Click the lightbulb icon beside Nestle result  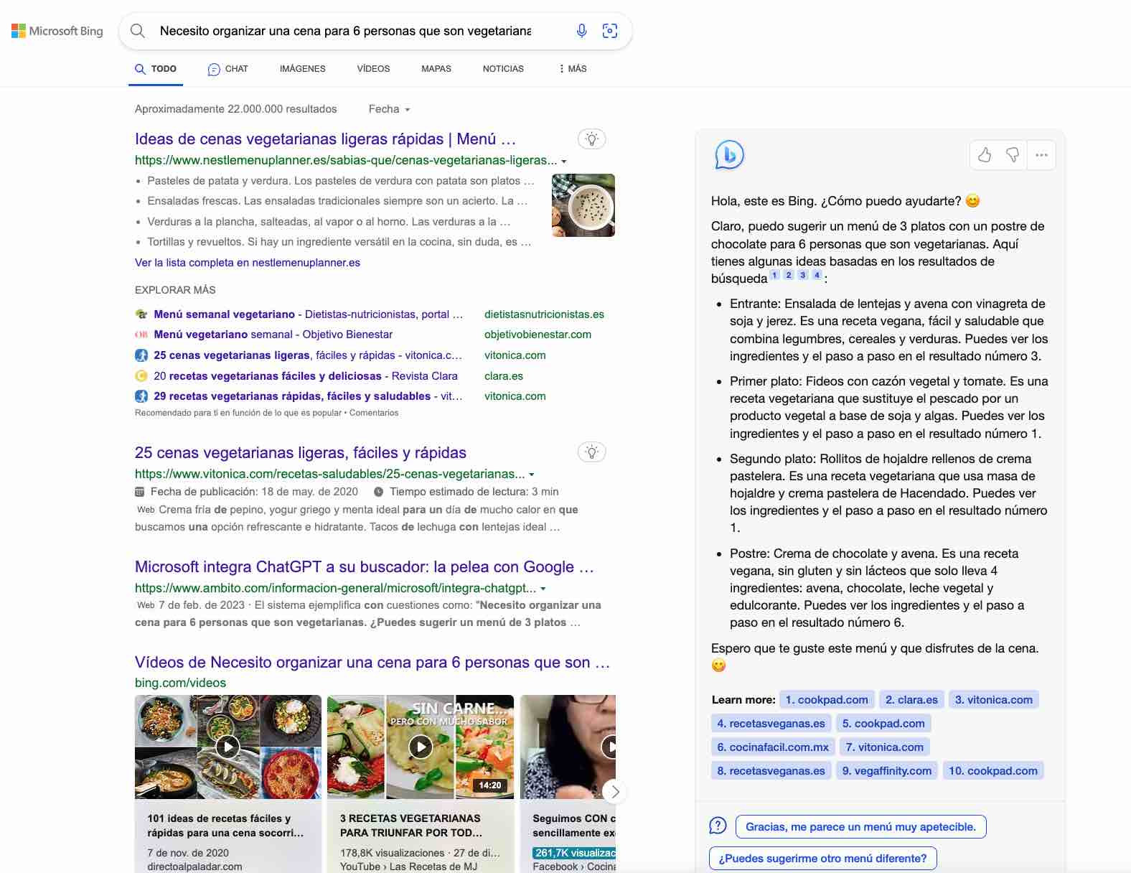click(x=592, y=139)
